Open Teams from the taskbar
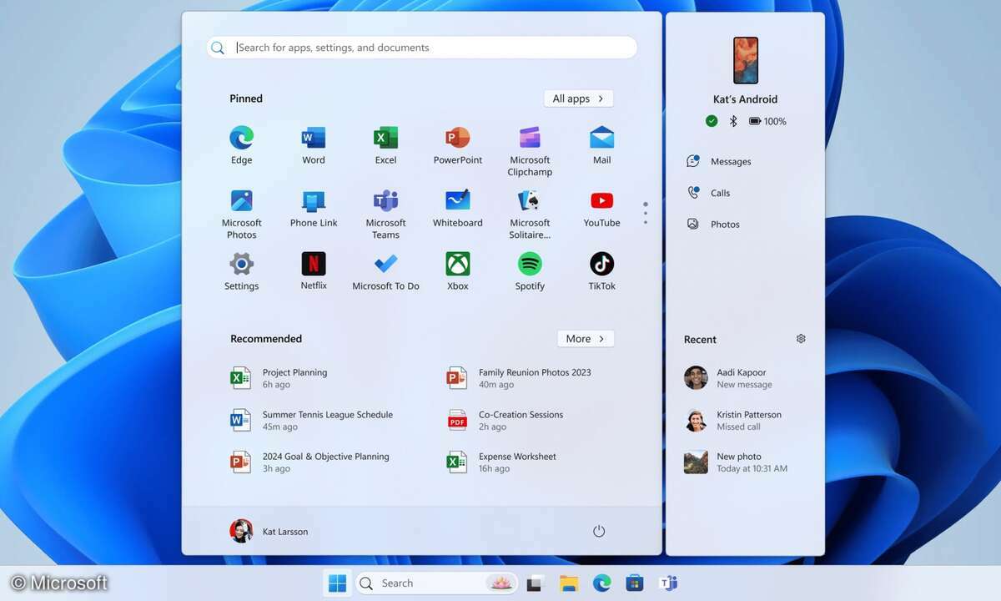Screen dimensions: 1001x601 tap(668, 583)
